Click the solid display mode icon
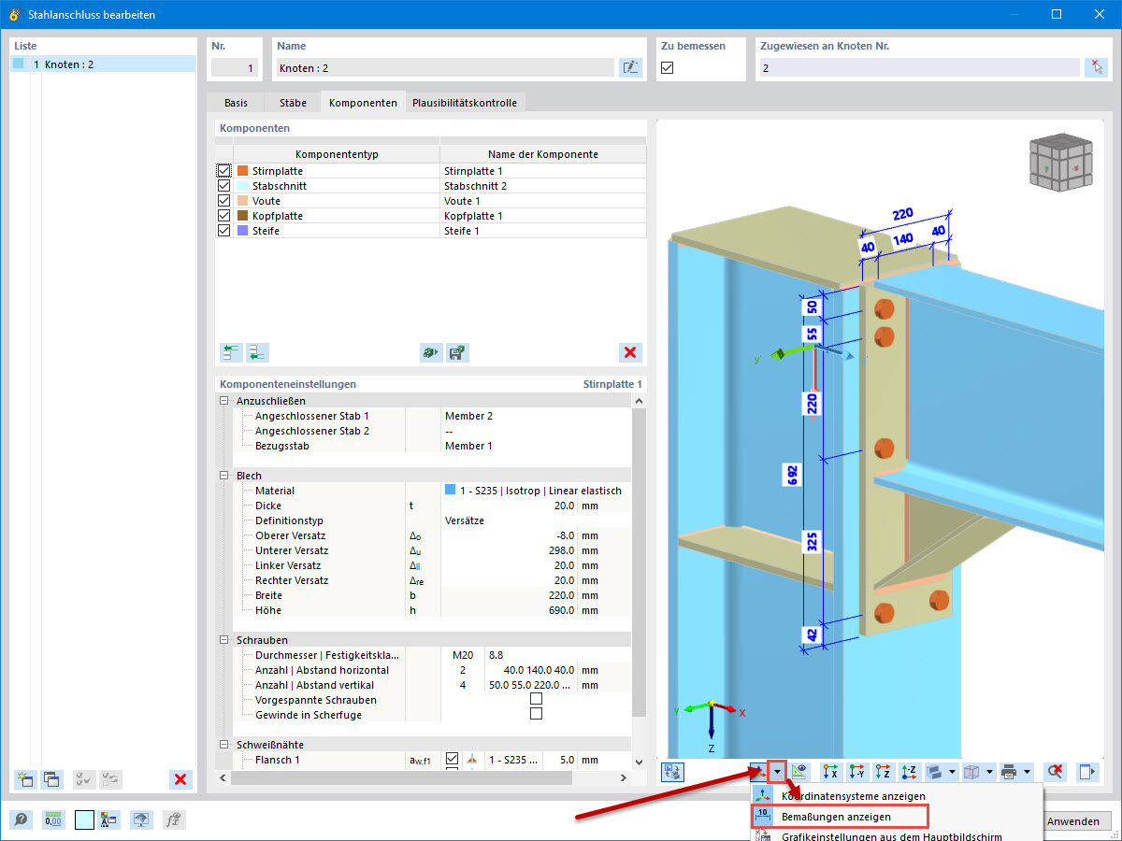The width and height of the screenshot is (1122, 841). click(x=936, y=772)
